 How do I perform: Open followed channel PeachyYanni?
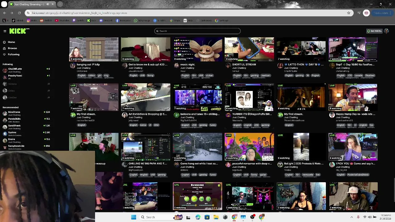click(26, 77)
